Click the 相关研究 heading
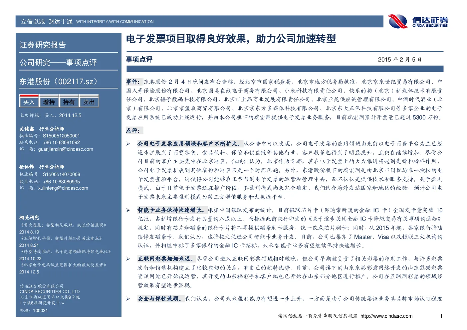This screenshot has width=467, height=330. 29,218
